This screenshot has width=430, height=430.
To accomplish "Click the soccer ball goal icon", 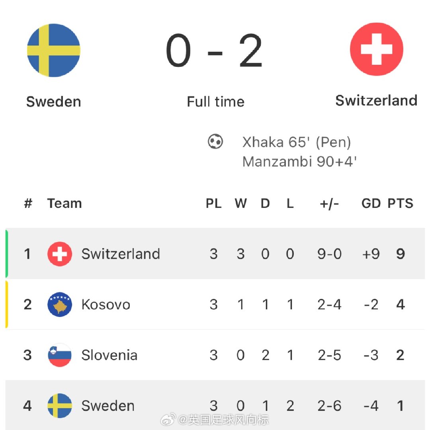I will point(215,141).
